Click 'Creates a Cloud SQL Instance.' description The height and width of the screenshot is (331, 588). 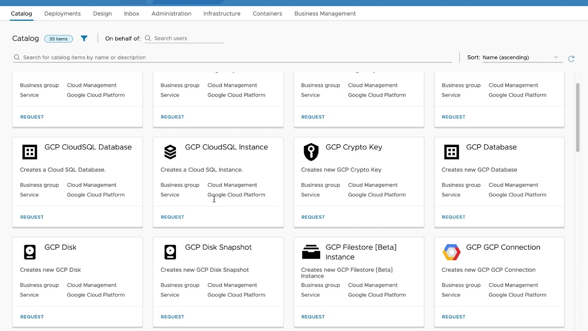(x=202, y=170)
